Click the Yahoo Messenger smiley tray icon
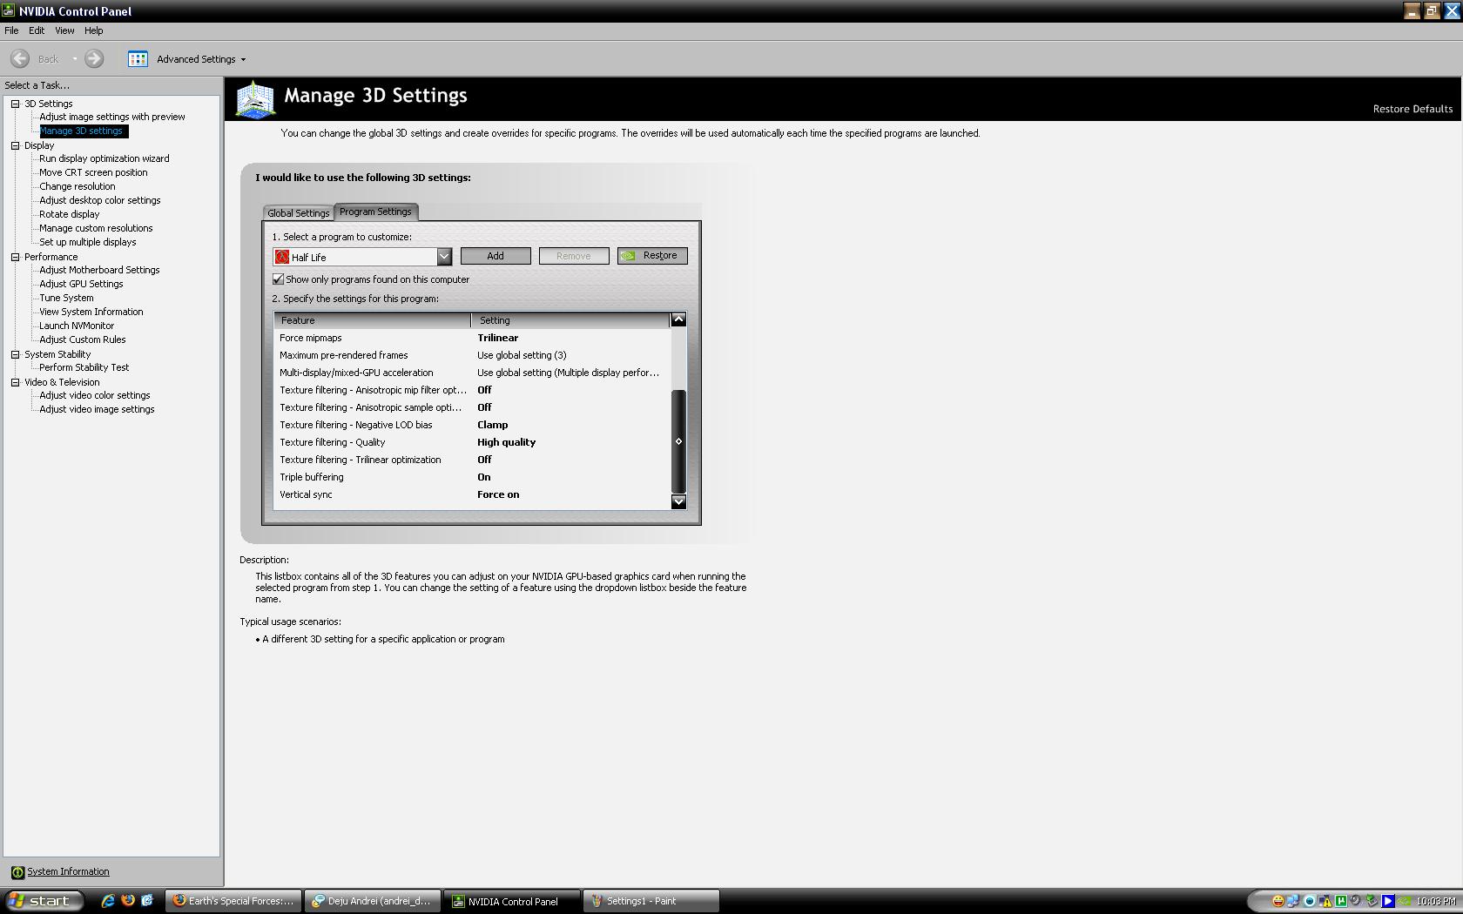This screenshot has height=914, width=1463. tap(1278, 901)
